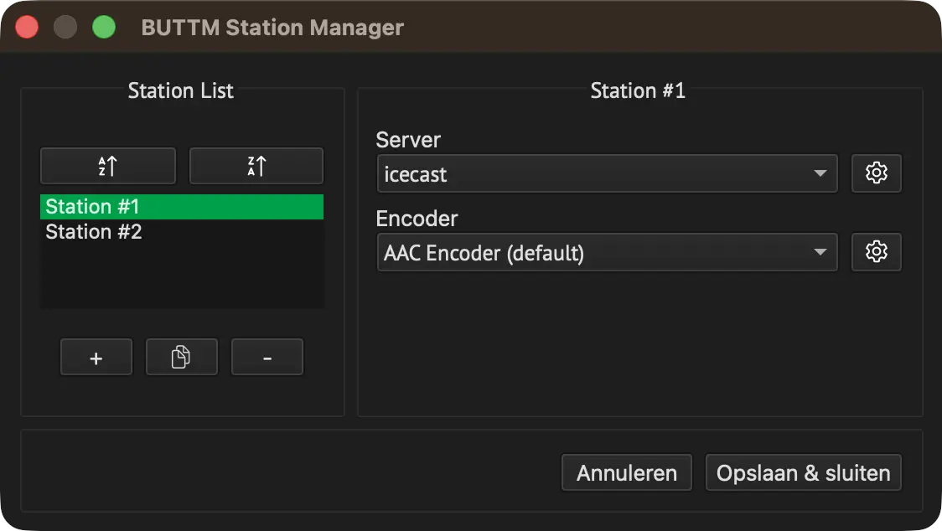The image size is (942, 531).
Task: Click the Annuleren button
Action: [x=627, y=472]
